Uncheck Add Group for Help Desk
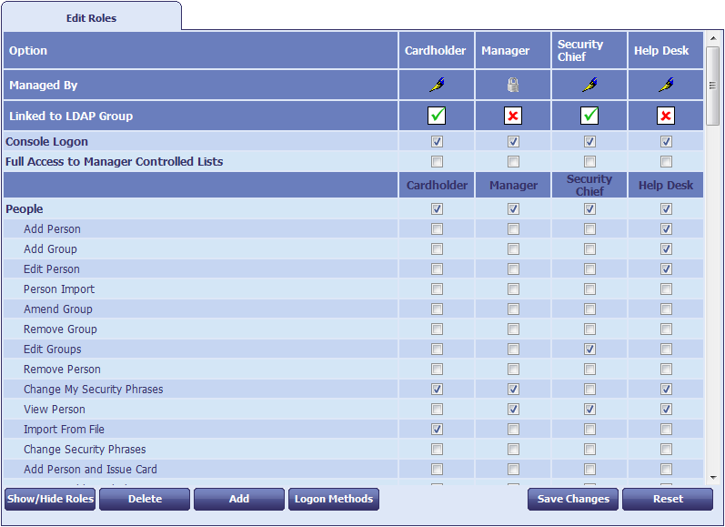725x527 pixels. click(x=666, y=249)
